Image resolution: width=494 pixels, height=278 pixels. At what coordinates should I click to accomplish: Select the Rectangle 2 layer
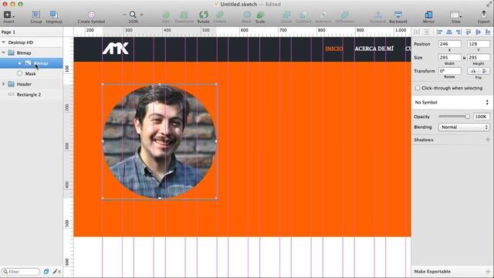click(32, 94)
